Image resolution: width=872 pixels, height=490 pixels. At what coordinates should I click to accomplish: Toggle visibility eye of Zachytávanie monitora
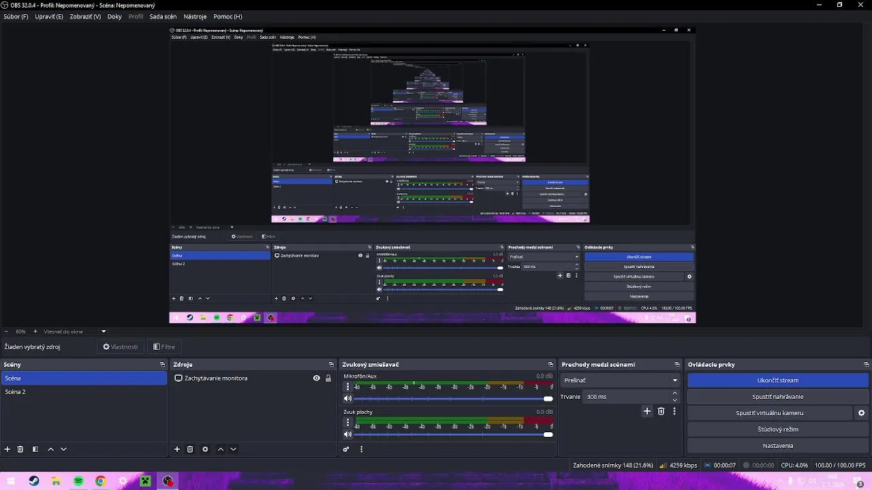pos(316,378)
